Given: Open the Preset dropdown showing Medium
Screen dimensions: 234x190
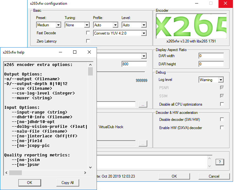Looking at the screenshot, I should [49, 25].
